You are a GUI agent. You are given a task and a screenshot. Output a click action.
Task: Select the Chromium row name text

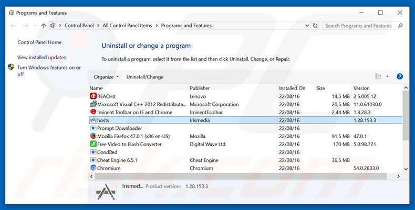click(x=109, y=168)
